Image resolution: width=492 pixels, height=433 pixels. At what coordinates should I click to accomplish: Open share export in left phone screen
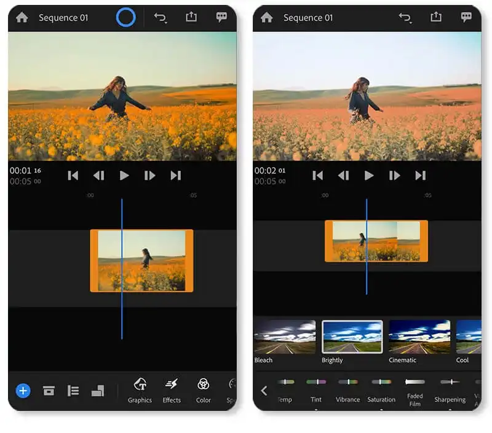(x=191, y=17)
